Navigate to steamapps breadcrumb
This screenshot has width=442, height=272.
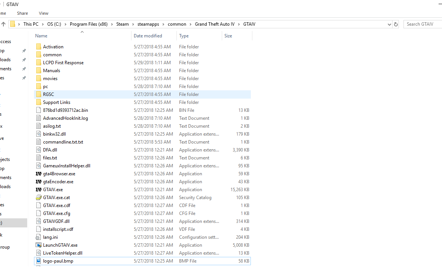tap(148, 24)
